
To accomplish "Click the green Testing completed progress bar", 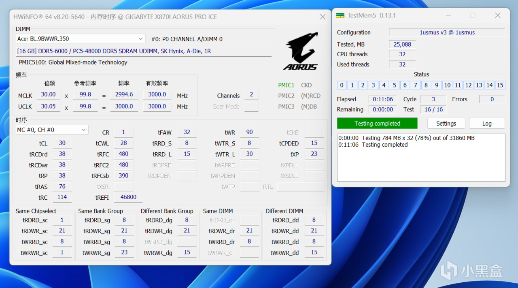I will tap(377, 124).
